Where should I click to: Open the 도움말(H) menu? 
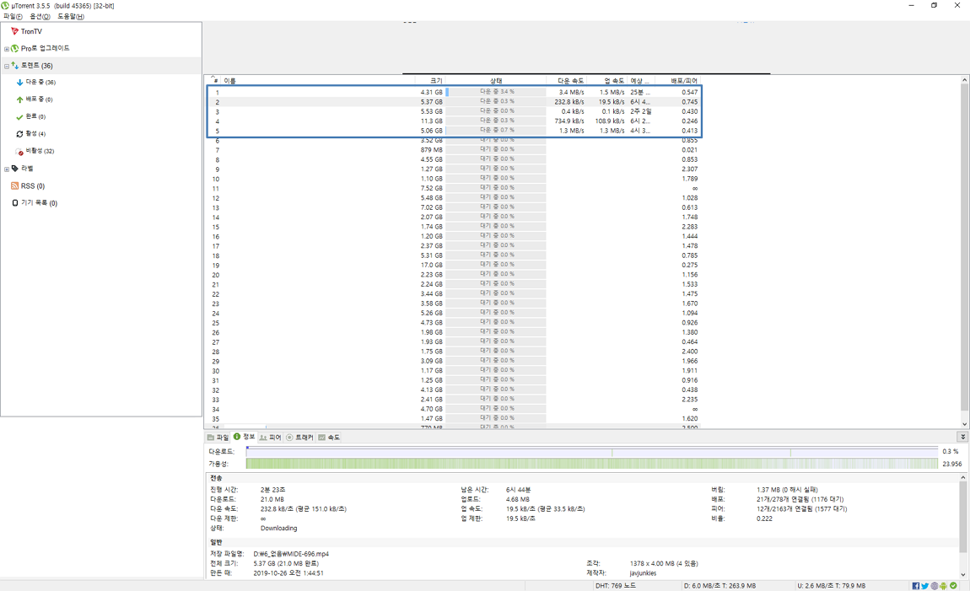coord(71,17)
